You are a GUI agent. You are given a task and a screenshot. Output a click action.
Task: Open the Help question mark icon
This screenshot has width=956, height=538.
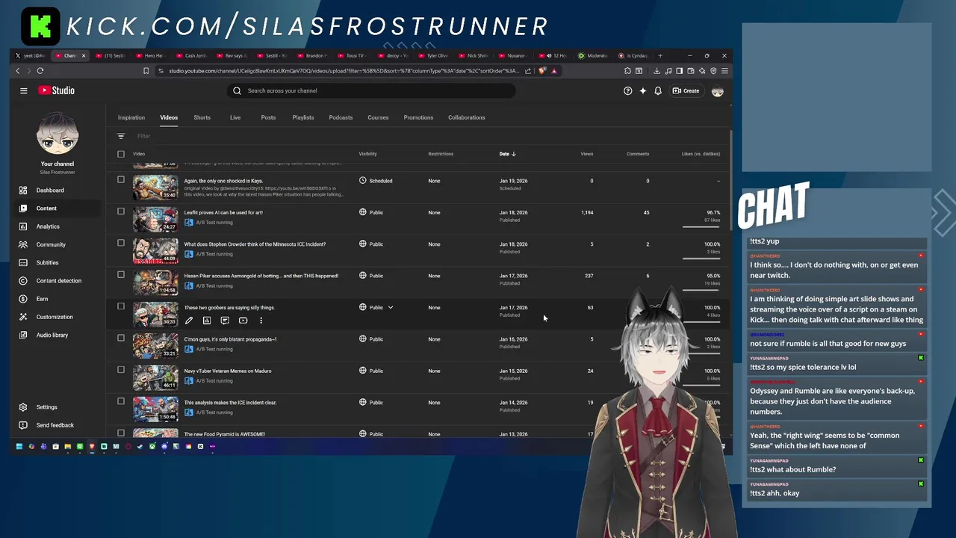click(x=627, y=90)
